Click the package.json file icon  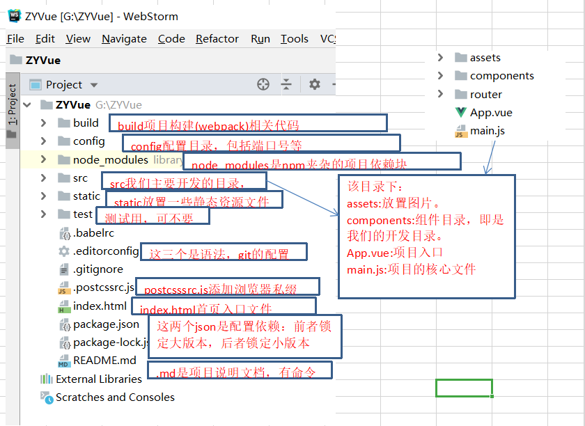pos(65,325)
